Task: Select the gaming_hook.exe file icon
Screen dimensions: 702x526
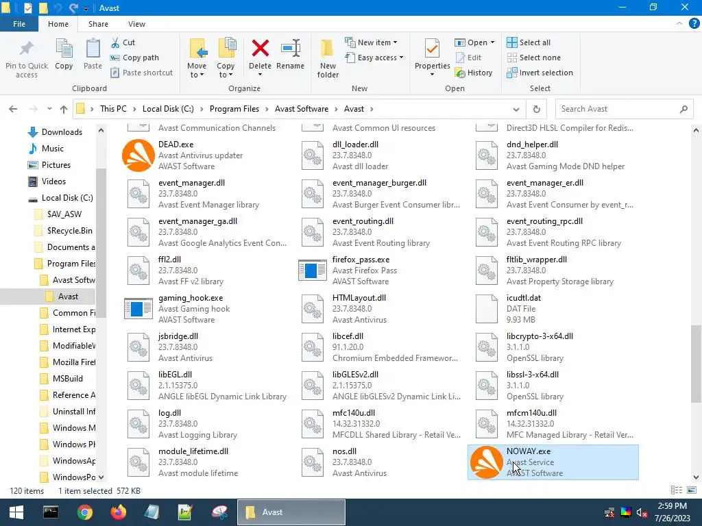Action: tap(138, 309)
